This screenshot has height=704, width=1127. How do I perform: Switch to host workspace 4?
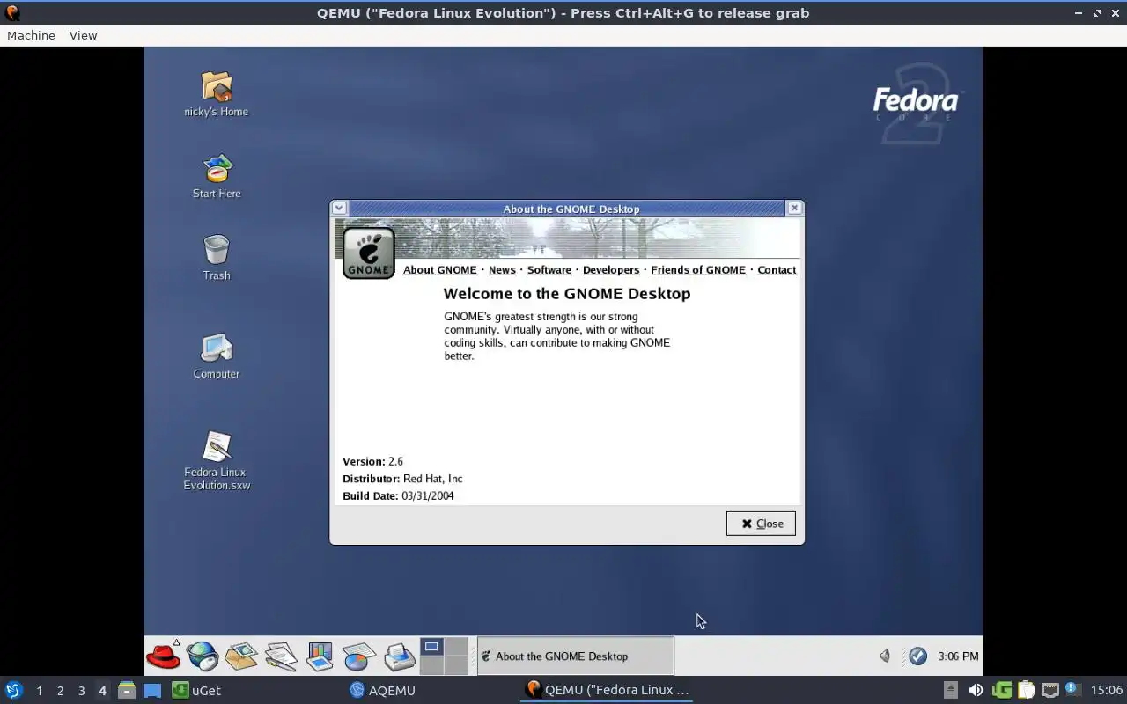[x=102, y=691]
